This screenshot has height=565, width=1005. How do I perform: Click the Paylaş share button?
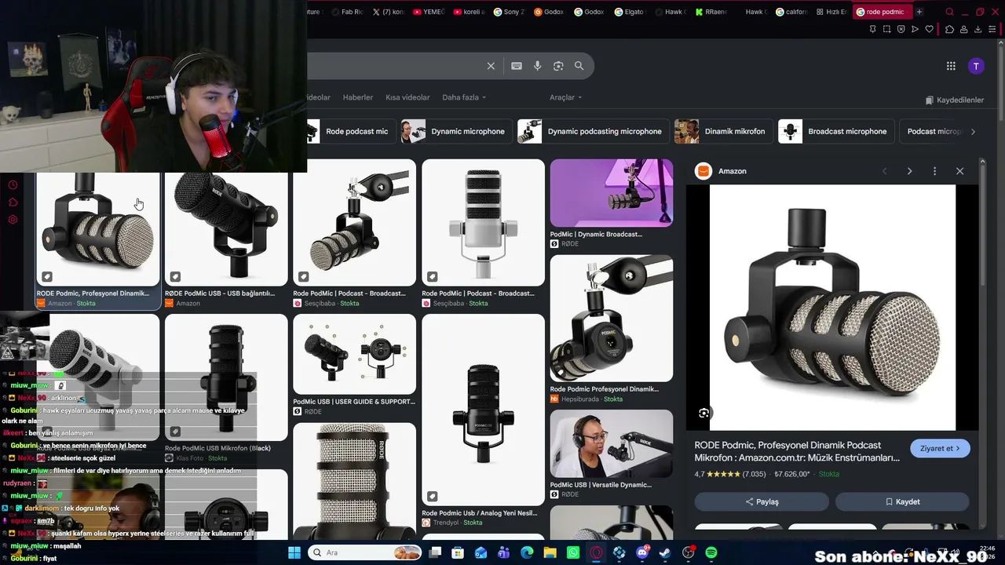pyautogui.click(x=762, y=501)
